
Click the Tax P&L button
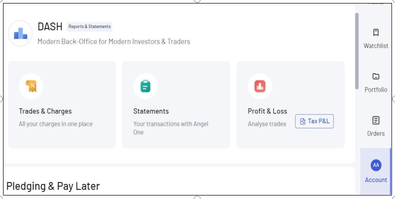pyautogui.click(x=315, y=121)
